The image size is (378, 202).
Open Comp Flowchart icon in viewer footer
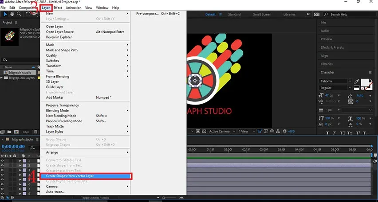pos(278,132)
